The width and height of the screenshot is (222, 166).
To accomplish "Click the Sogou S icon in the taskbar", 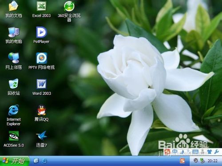I will [x=182, y=161].
